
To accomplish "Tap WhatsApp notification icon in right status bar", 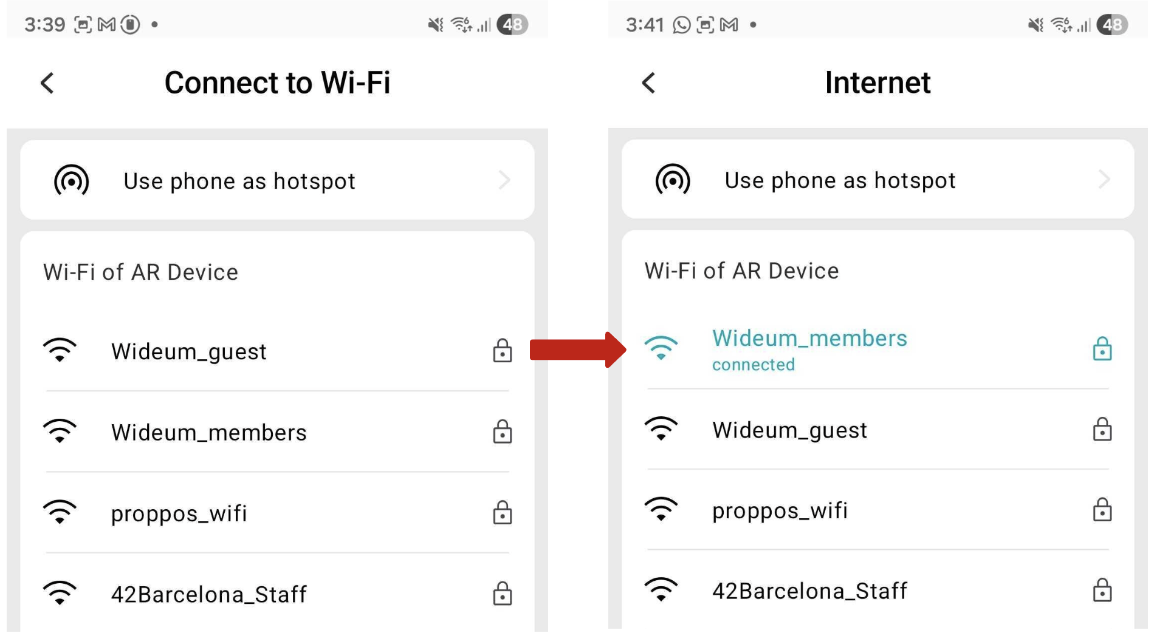I will [x=682, y=25].
